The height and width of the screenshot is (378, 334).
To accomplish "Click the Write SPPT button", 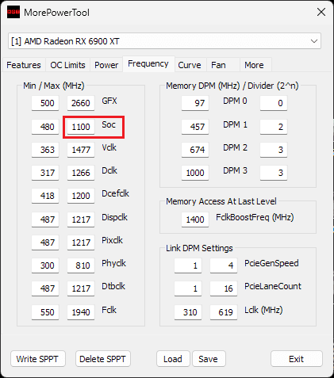I will (x=37, y=359).
